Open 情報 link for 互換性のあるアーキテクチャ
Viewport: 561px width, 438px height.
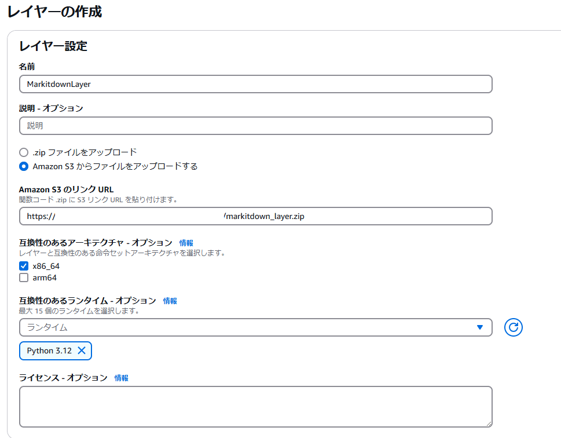click(186, 243)
